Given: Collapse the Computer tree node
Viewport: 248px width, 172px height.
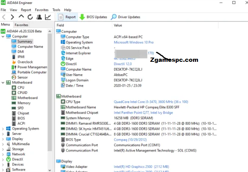Looking at the screenshot, I should coord(3,36).
